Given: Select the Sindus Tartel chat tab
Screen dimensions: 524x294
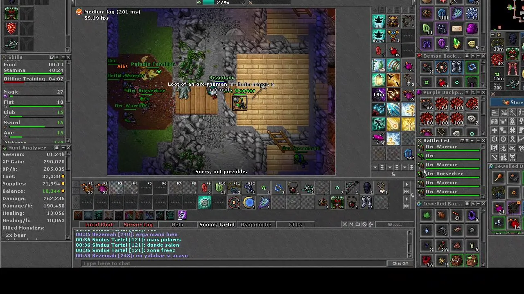Looking at the screenshot, I should [x=217, y=225].
